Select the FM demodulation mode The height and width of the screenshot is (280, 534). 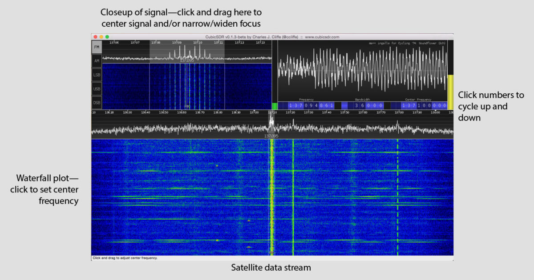[97, 47]
